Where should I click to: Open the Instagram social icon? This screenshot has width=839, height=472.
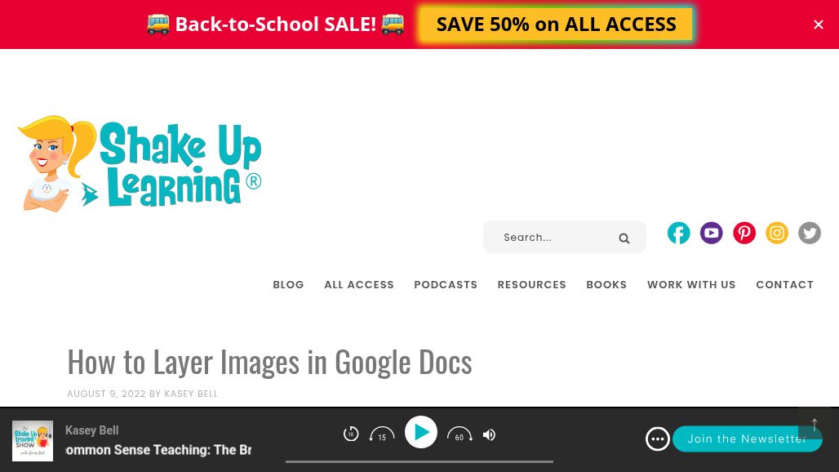[x=776, y=233]
